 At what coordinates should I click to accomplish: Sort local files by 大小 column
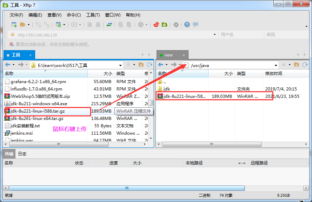tap(101, 74)
